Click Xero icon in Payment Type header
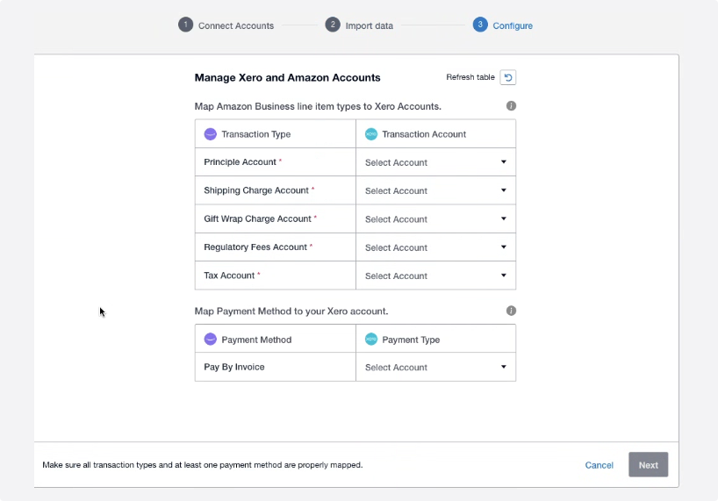Viewport: 718px width, 501px height. [x=370, y=340]
